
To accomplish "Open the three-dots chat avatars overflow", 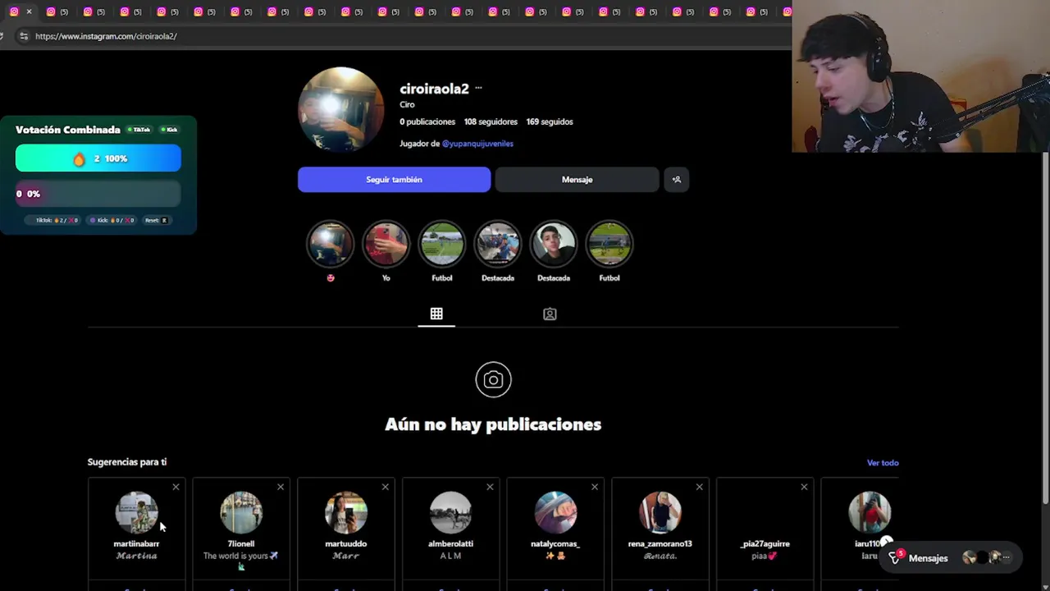I will point(1007,558).
